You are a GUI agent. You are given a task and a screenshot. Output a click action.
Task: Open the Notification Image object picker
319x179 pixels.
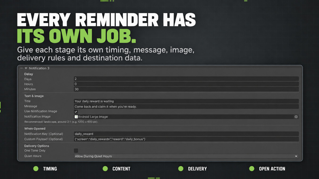(x=296, y=117)
